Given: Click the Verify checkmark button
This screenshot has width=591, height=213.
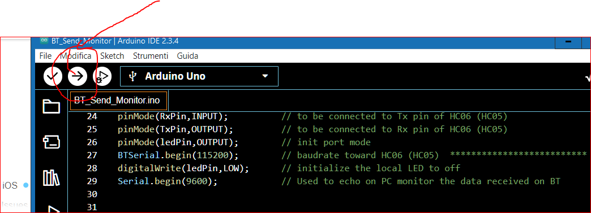Looking at the screenshot, I should (53, 76).
